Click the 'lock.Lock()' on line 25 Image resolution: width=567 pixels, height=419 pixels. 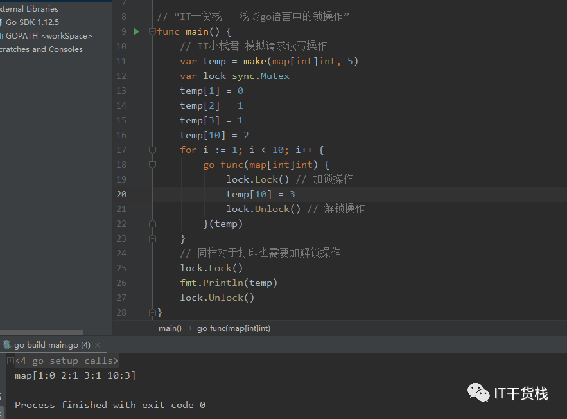(211, 268)
